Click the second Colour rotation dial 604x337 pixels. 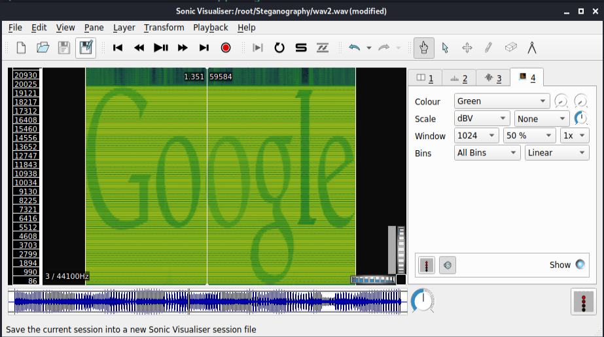[581, 101]
